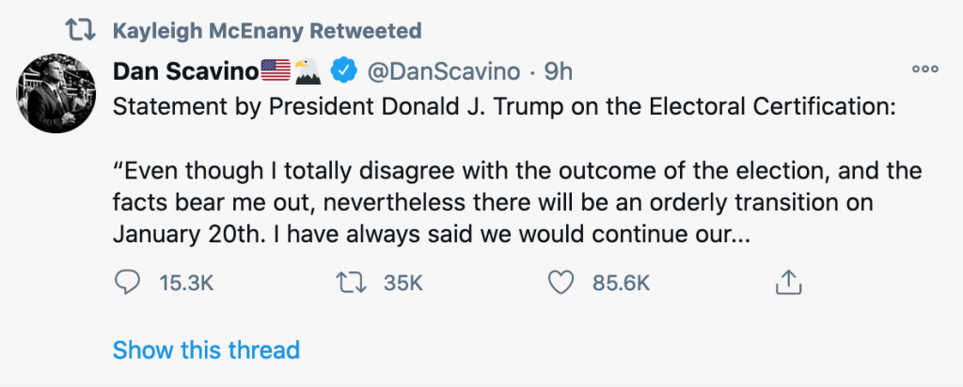Click the 15.3K reply count
The height and width of the screenshot is (387, 963).
[x=186, y=284]
